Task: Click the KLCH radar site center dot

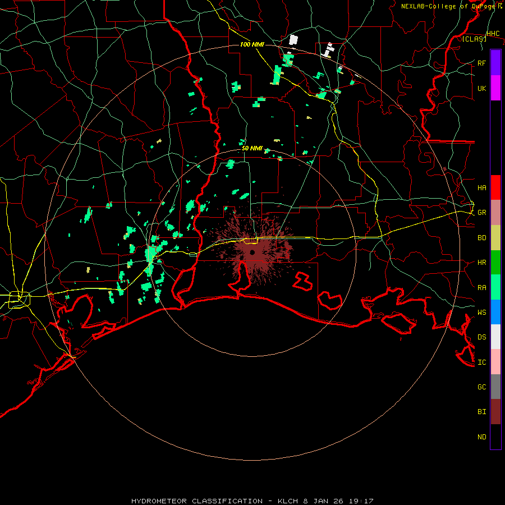Action: (252, 252)
